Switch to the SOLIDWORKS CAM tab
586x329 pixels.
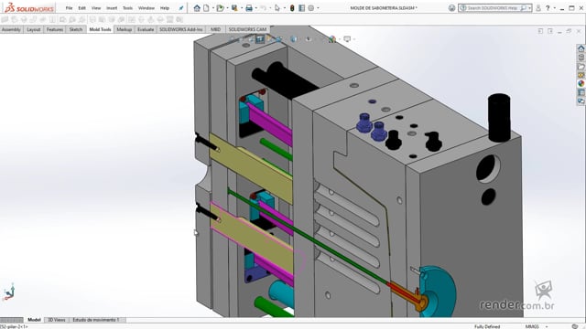pyautogui.click(x=247, y=29)
